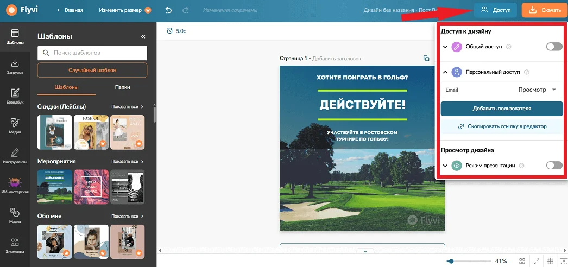Open the Медиа sidebar section

[x=15, y=125]
